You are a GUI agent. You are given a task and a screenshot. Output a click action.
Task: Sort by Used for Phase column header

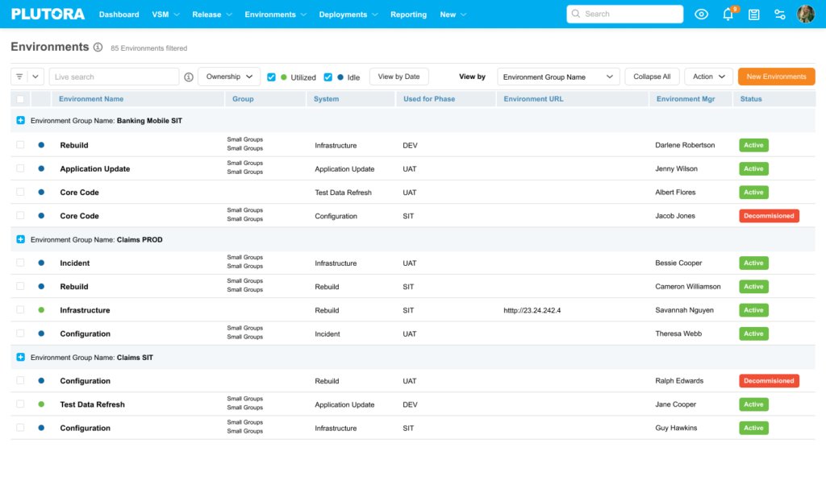pos(429,99)
